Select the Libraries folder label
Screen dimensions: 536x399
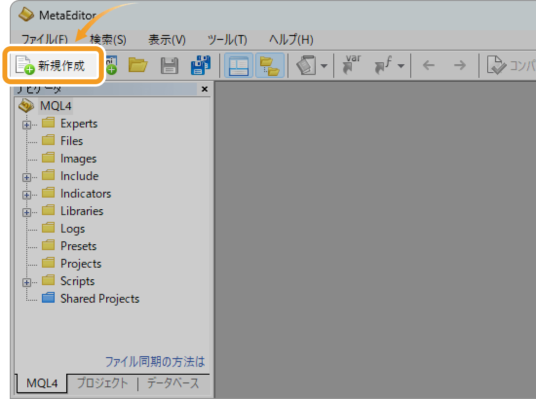pos(82,211)
